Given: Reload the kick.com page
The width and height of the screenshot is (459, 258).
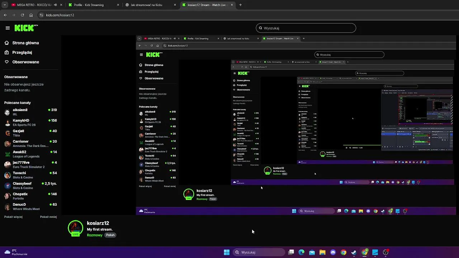Looking at the screenshot, I should 22,15.
